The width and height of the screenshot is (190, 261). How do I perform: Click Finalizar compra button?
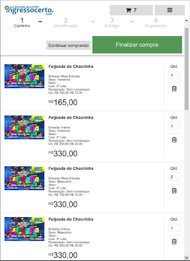(x=137, y=45)
